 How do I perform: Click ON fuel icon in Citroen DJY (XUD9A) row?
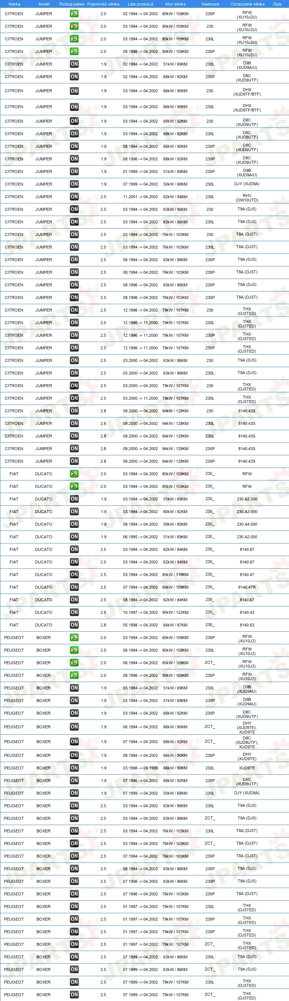pyautogui.click(x=74, y=184)
